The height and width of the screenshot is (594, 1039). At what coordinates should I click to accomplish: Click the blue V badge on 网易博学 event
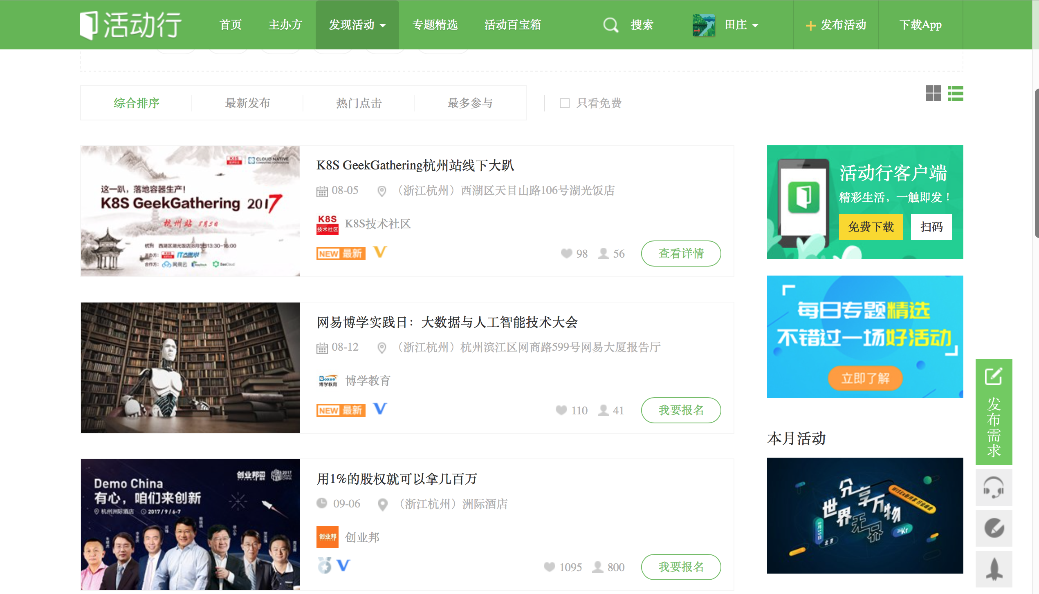pyautogui.click(x=380, y=409)
